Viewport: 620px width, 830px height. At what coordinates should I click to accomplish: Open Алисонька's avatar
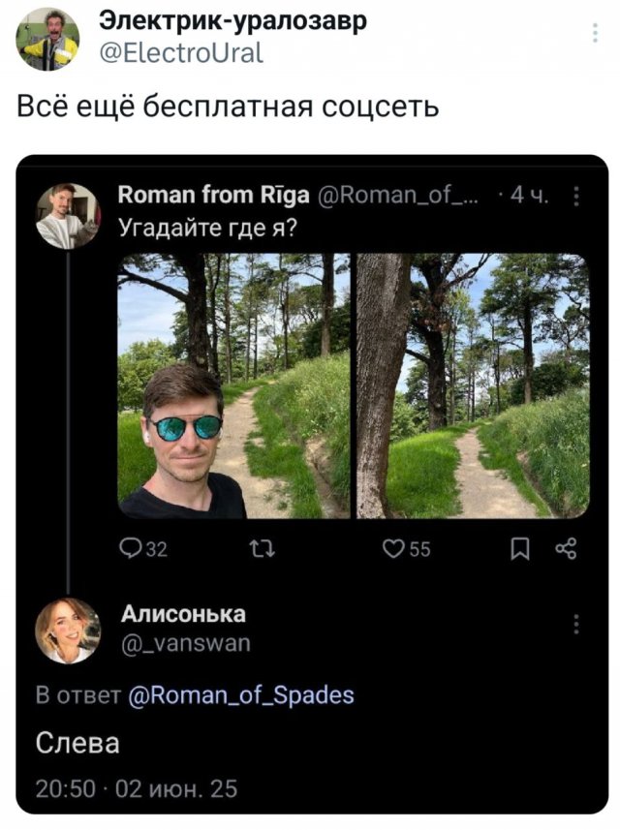(x=68, y=630)
